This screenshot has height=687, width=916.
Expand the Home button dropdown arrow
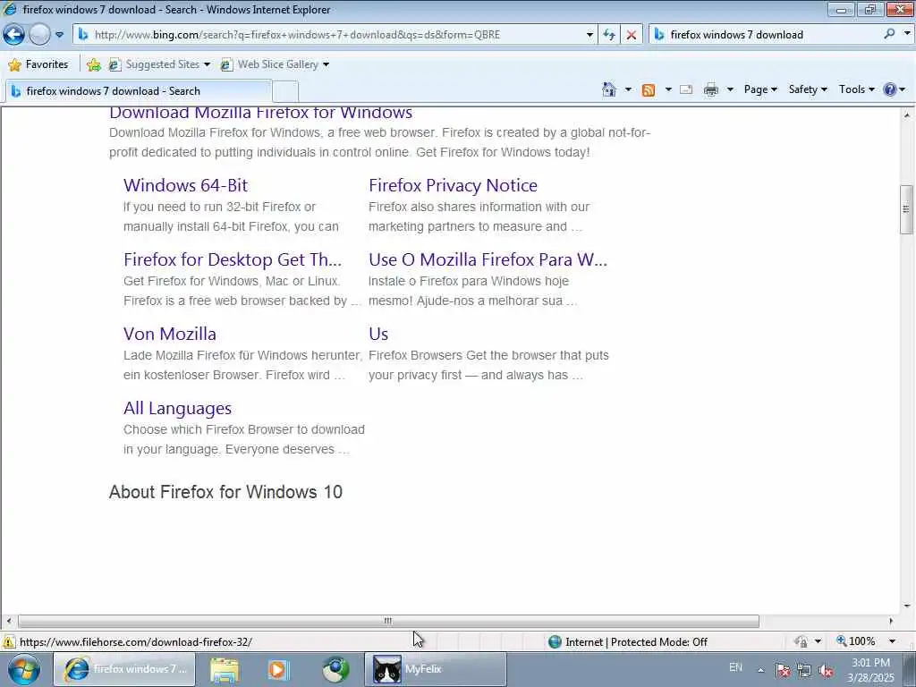point(628,89)
